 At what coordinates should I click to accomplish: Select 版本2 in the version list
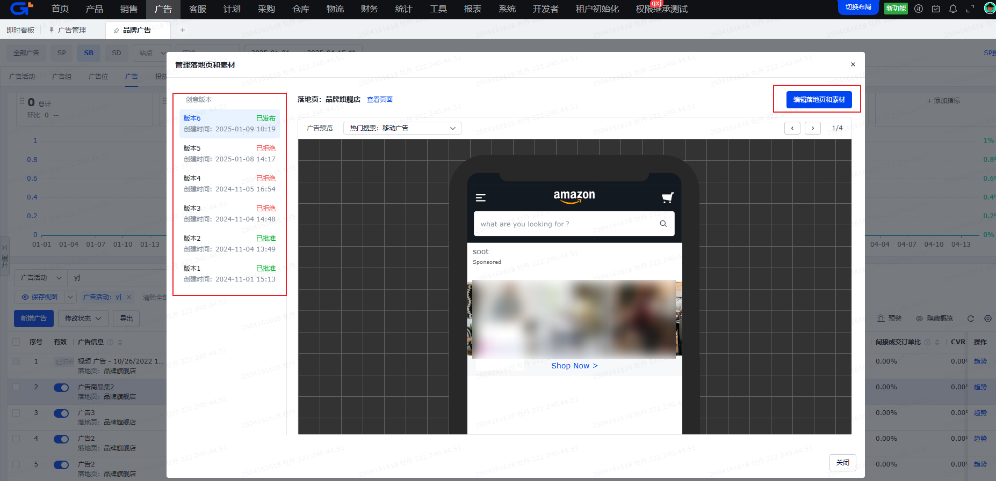229,243
